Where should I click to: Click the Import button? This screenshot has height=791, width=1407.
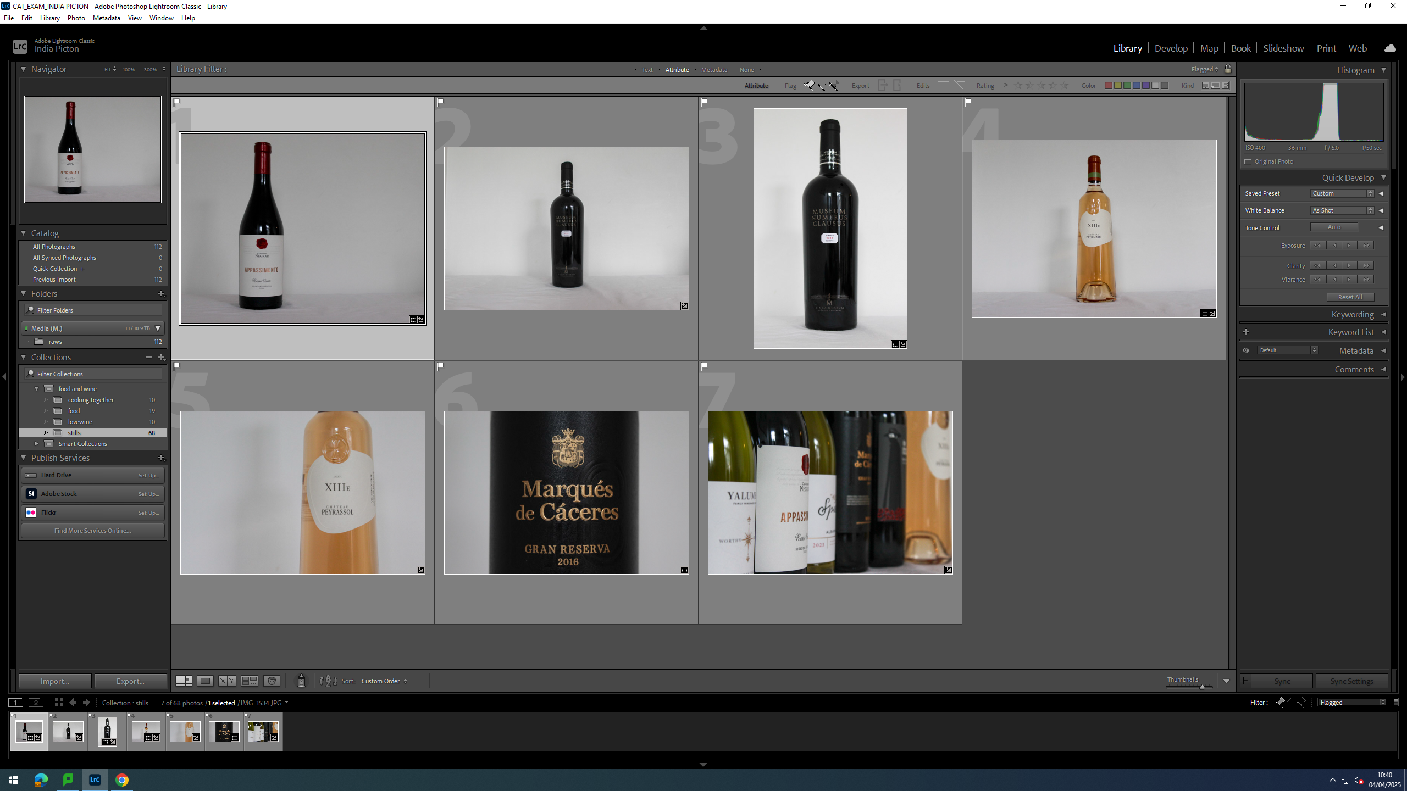pyautogui.click(x=55, y=681)
